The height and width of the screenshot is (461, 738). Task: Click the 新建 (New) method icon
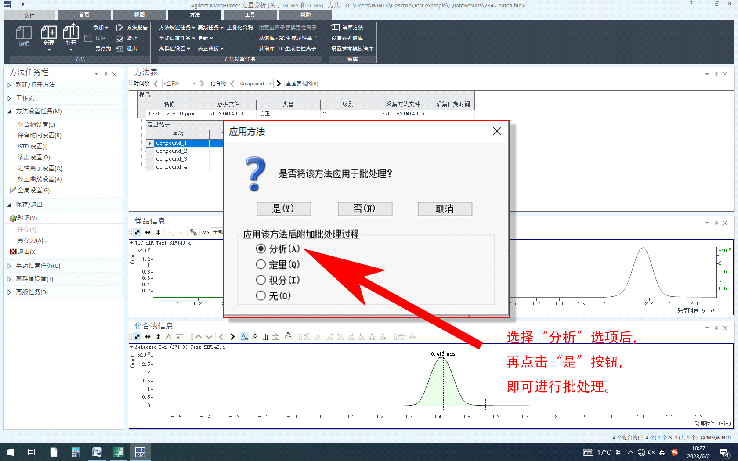pos(49,33)
